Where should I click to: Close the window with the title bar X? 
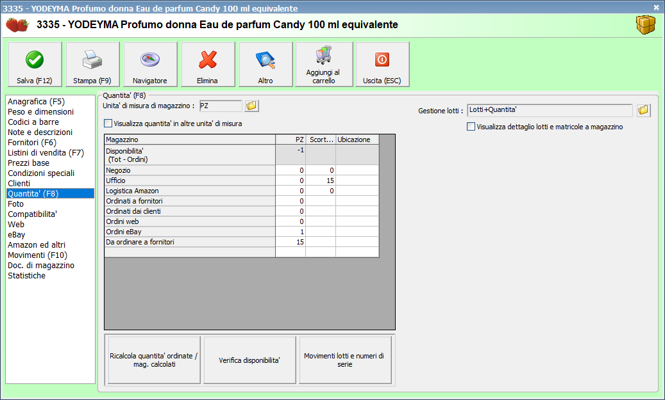pos(656,7)
